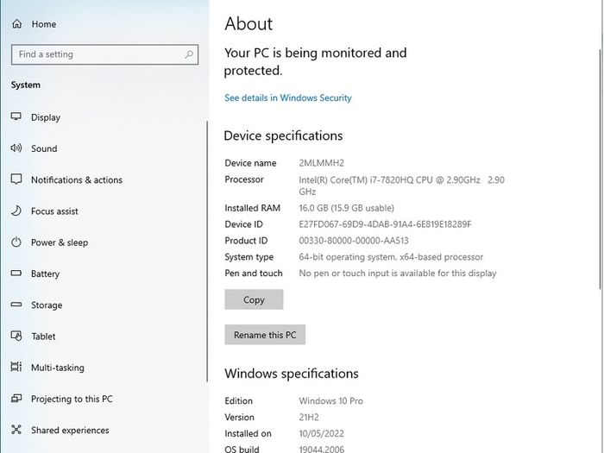The height and width of the screenshot is (453, 604).
Task: Click the System section label
Action: tap(25, 85)
